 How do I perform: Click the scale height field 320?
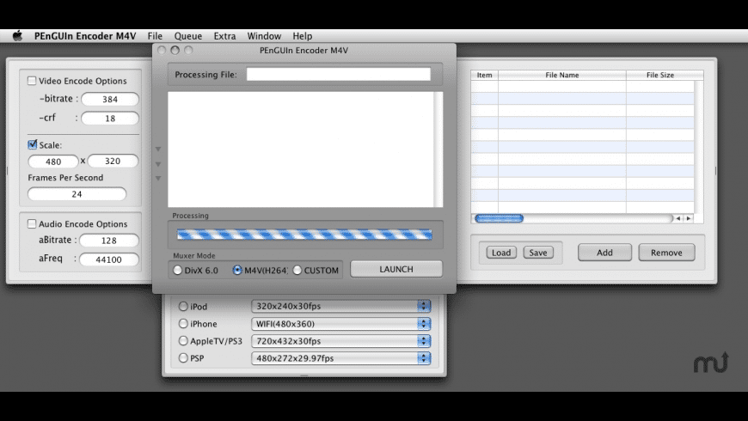113,162
